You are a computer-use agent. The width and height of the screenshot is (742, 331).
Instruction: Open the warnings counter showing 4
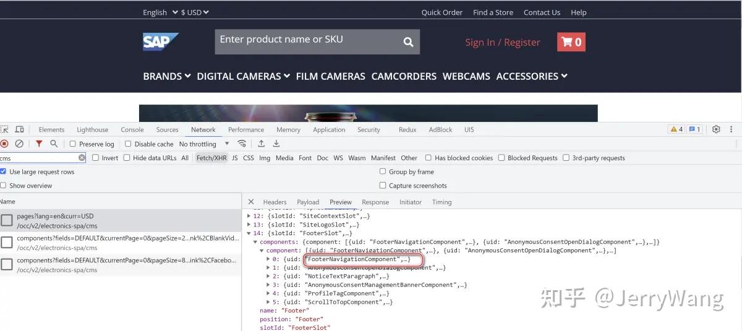[x=676, y=129]
